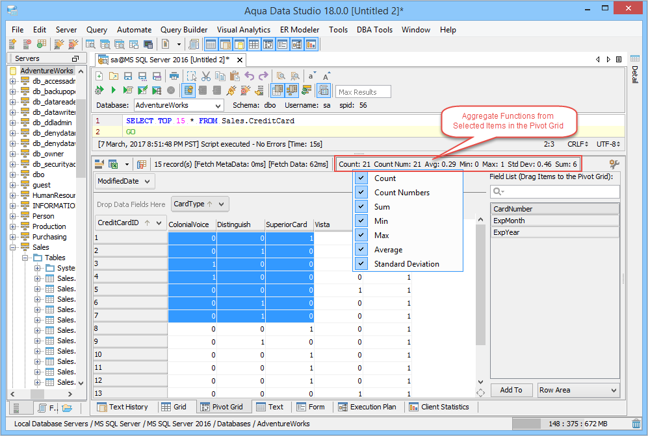Uncheck the Average aggregate option
This screenshot has width=648, height=436.
361,250
